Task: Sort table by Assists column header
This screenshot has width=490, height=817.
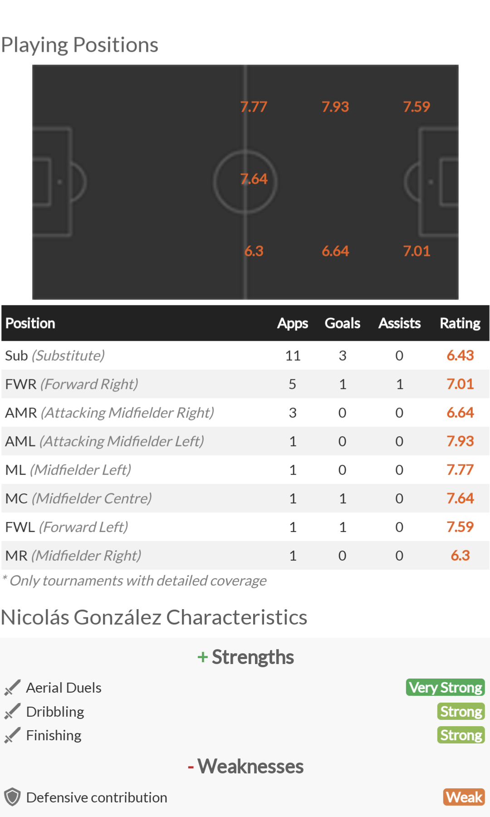Action: point(400,323)
